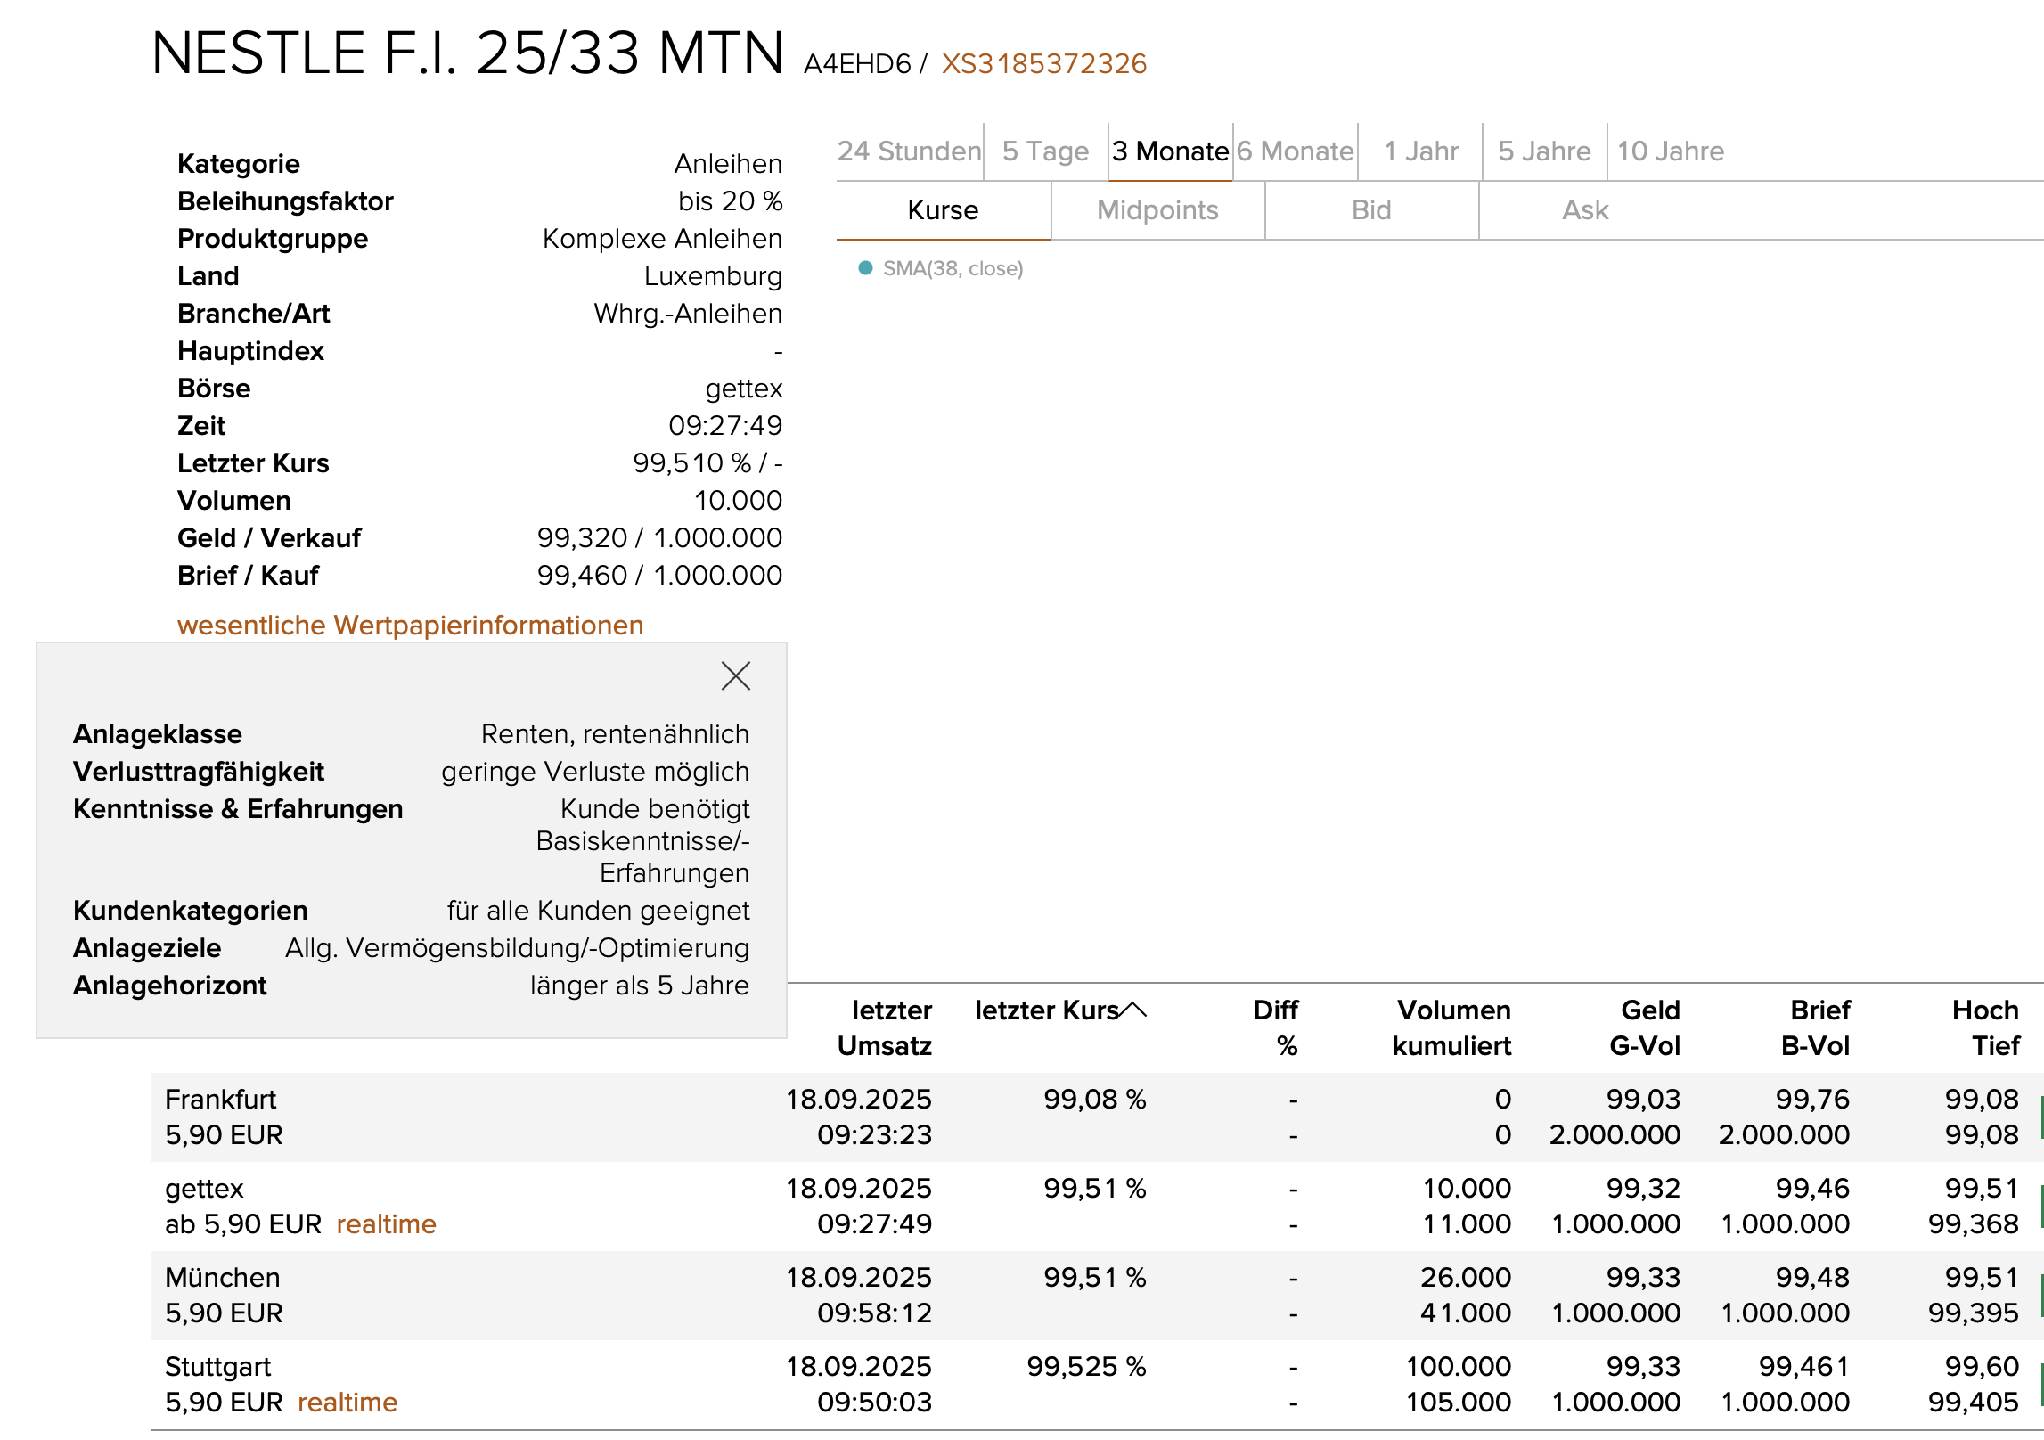Click realtime link in Stuttgart row

click(x=347, y=1403)
